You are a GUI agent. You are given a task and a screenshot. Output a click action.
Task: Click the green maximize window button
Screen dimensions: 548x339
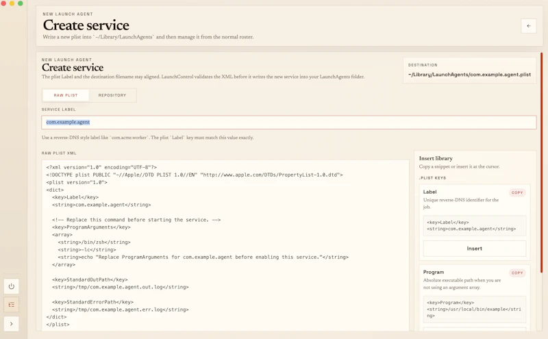click(21, 3)
